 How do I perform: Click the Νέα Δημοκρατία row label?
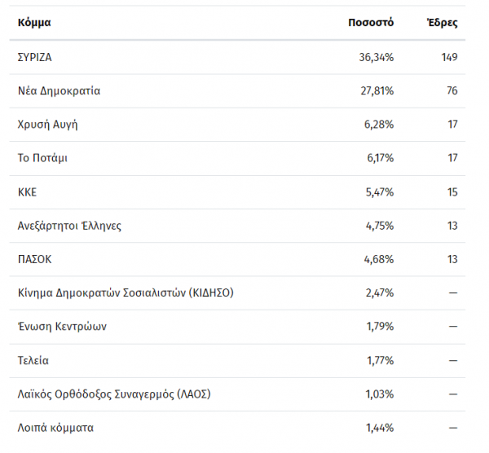(x=59, y=91)
